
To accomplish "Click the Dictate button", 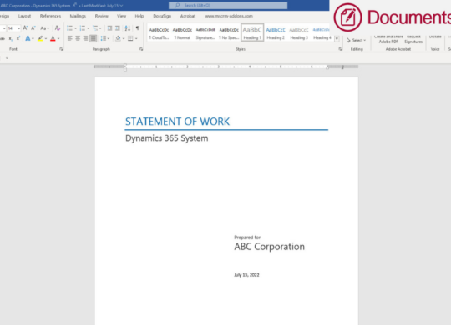I will (x=435, y=37).
